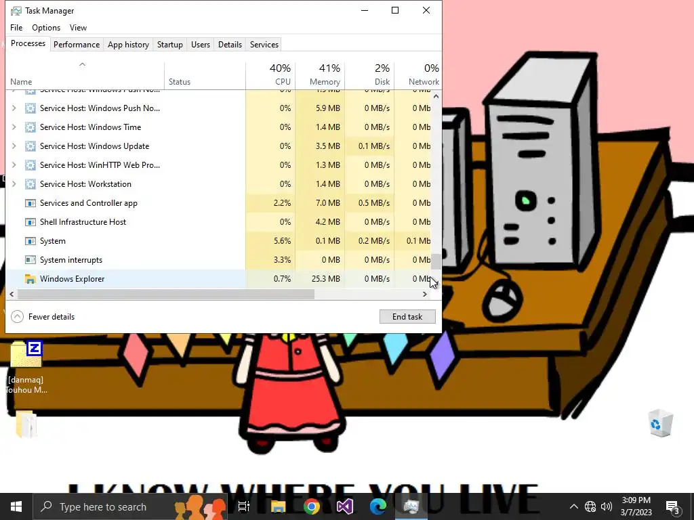Click the horizontal scroll left arrow
The width and height of the screenshot is (694, 520).
[12, 294]
